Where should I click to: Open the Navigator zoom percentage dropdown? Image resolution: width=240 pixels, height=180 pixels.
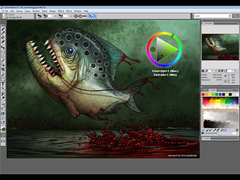click(x=216, y=71)
